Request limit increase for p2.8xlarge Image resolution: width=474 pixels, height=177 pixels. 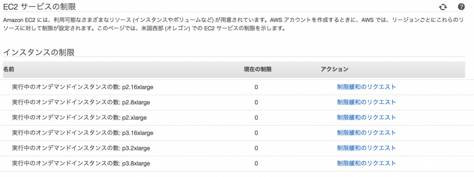(367, 102)
